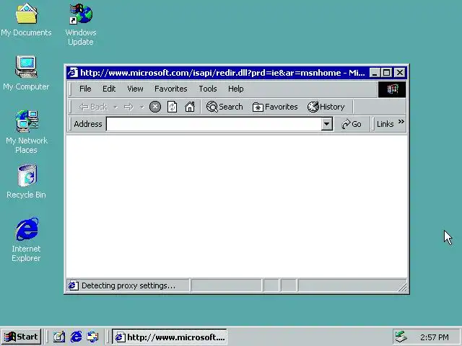Click the Links toolbar label

[x=385, y=124]
